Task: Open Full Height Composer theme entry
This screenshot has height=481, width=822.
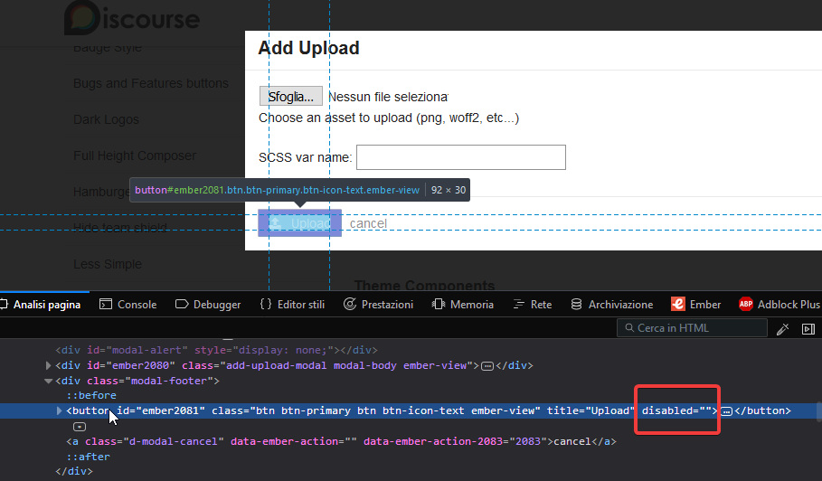Action: pyautogui.click(x=135, y=156)
